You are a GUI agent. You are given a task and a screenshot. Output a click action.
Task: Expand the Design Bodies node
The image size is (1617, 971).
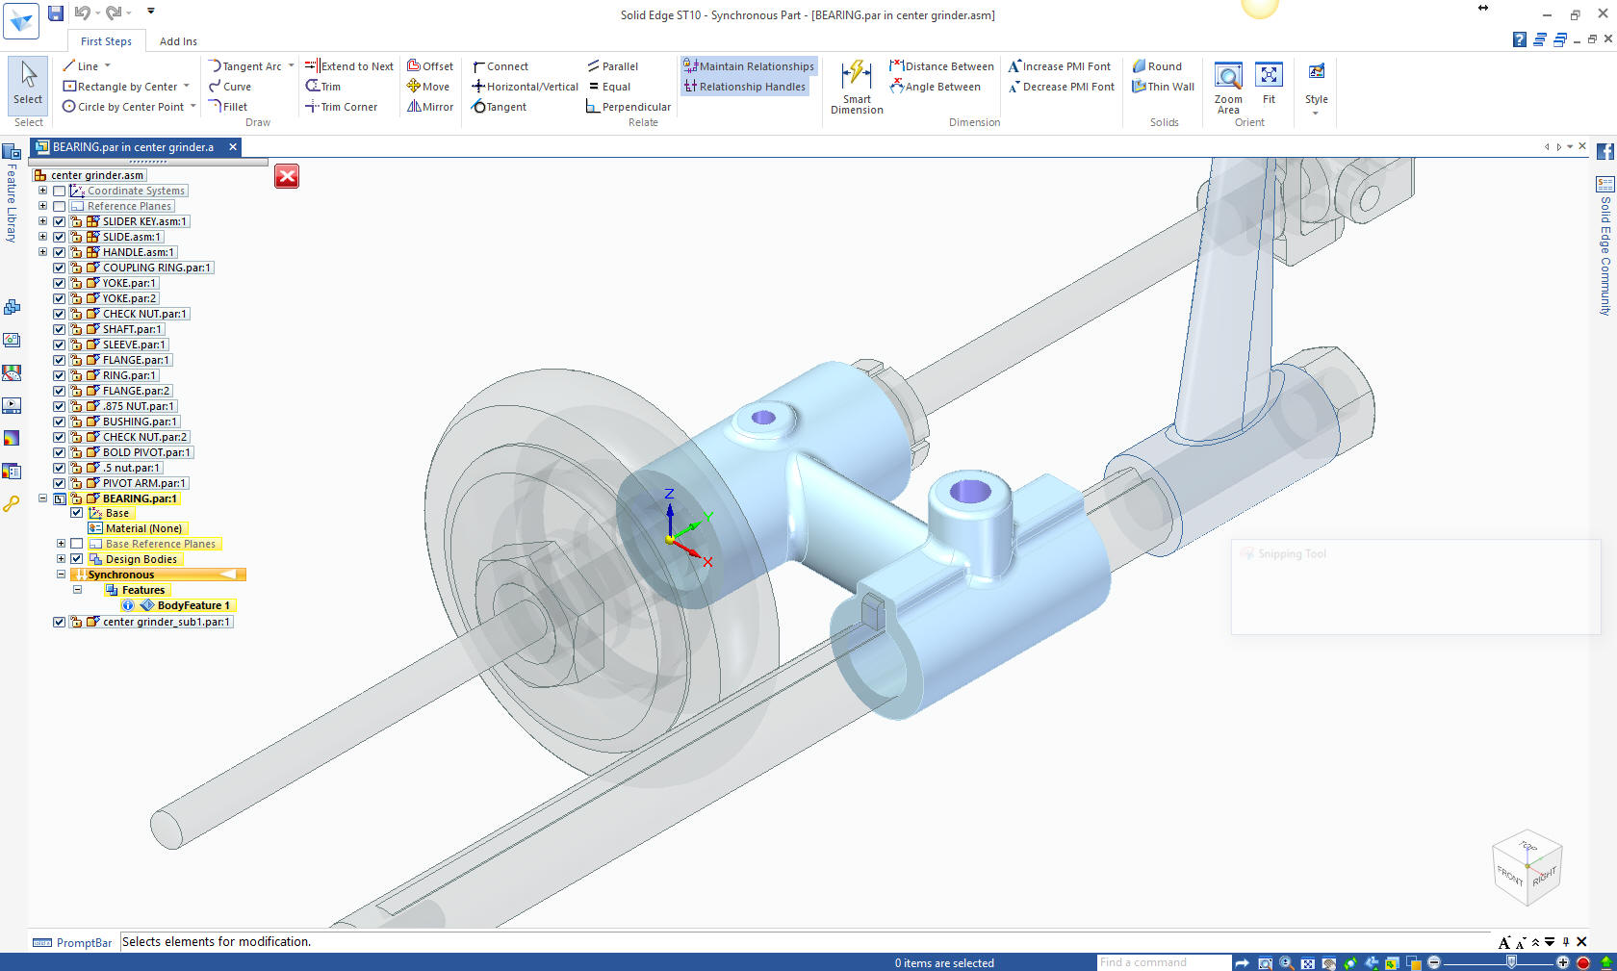tap(61, 559)
